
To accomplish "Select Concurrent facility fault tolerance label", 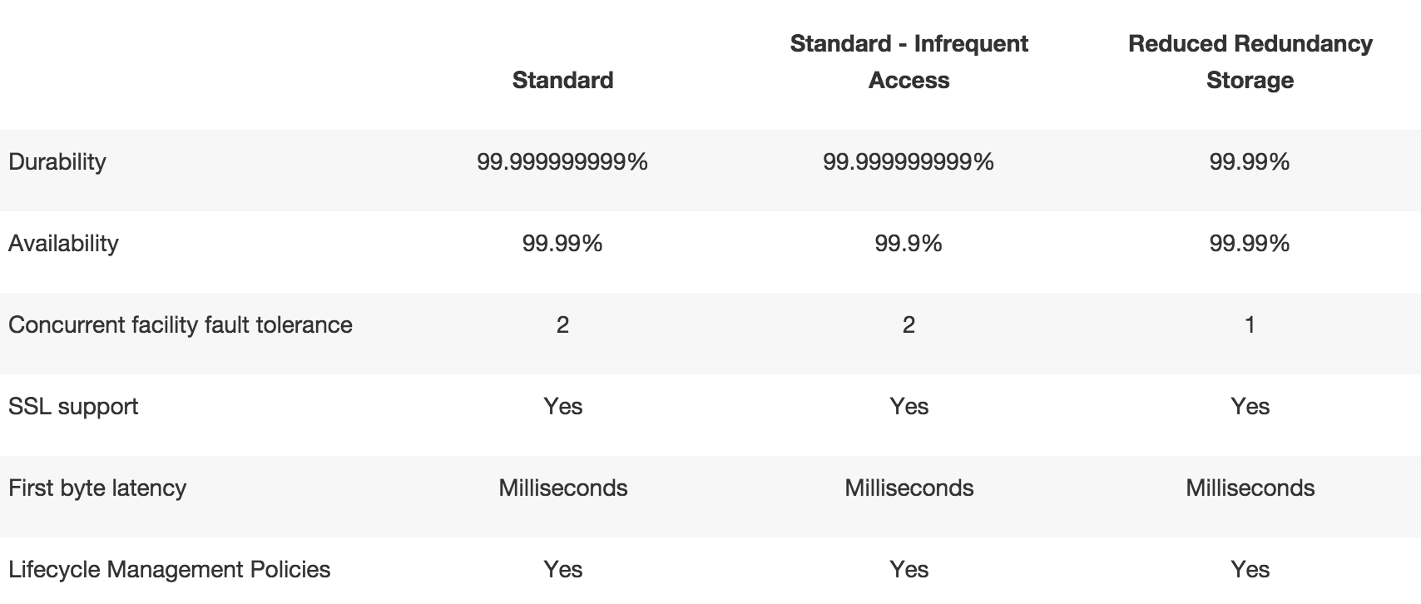I will (181, 324).
